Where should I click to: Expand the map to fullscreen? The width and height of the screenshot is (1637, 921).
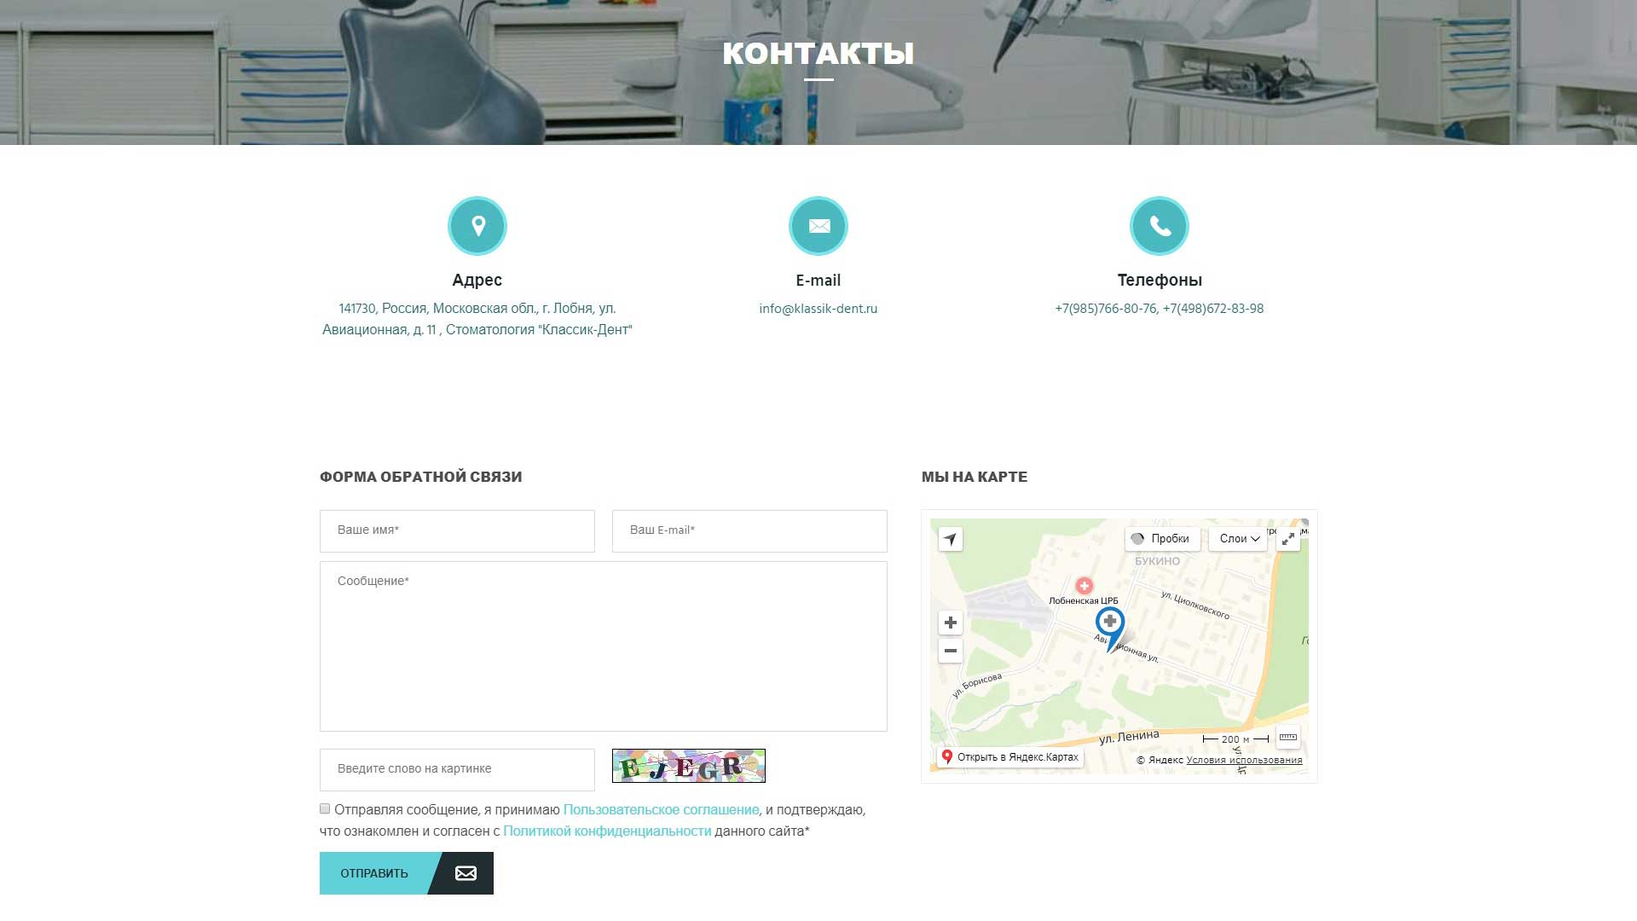(1288, 539)
